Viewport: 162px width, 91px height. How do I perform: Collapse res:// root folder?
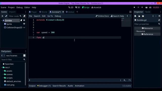tap(2, 67)
